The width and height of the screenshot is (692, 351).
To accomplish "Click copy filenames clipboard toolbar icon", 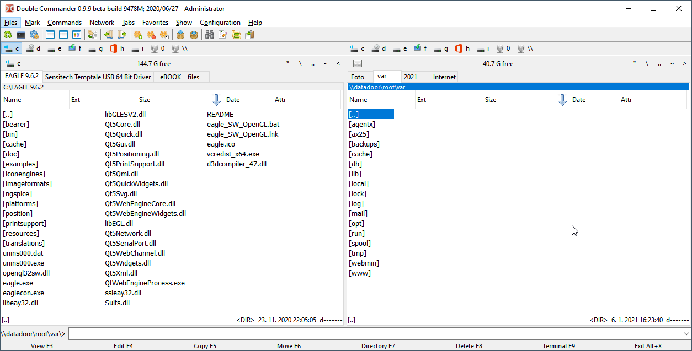I will point(249,35).
